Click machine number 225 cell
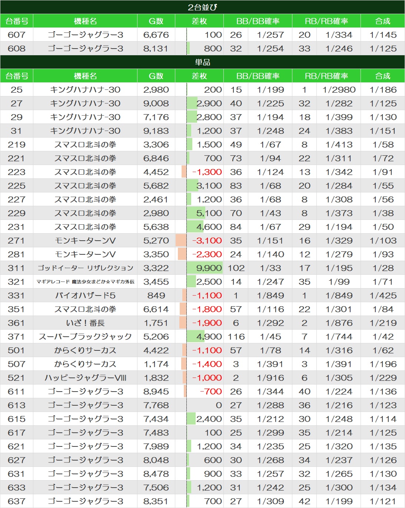Image resolution: width=405 pixels, height=508 pixels. pos(17,186)
